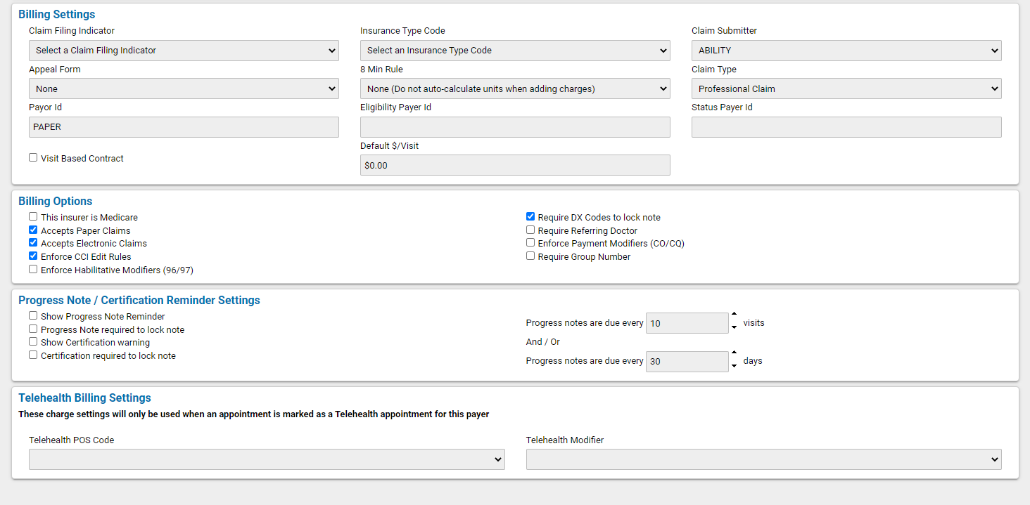Check the This insurer is Medicare box

pos(32,216)
